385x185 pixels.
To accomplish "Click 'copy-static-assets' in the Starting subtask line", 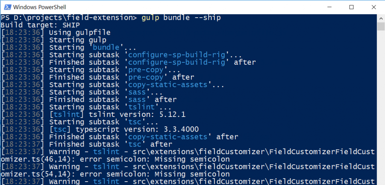I will point(169,85).
